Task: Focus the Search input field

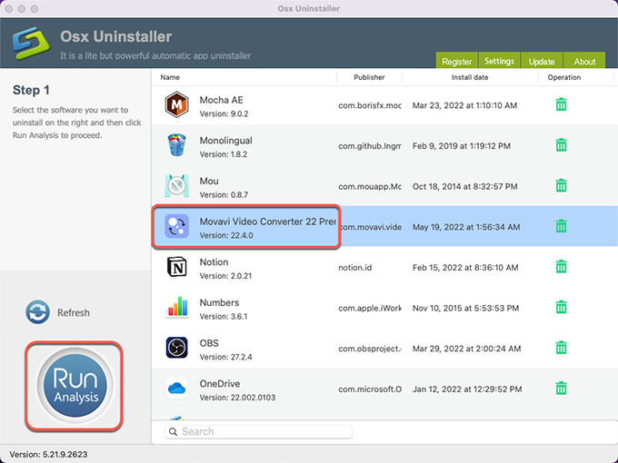Action: coord(258,432)
